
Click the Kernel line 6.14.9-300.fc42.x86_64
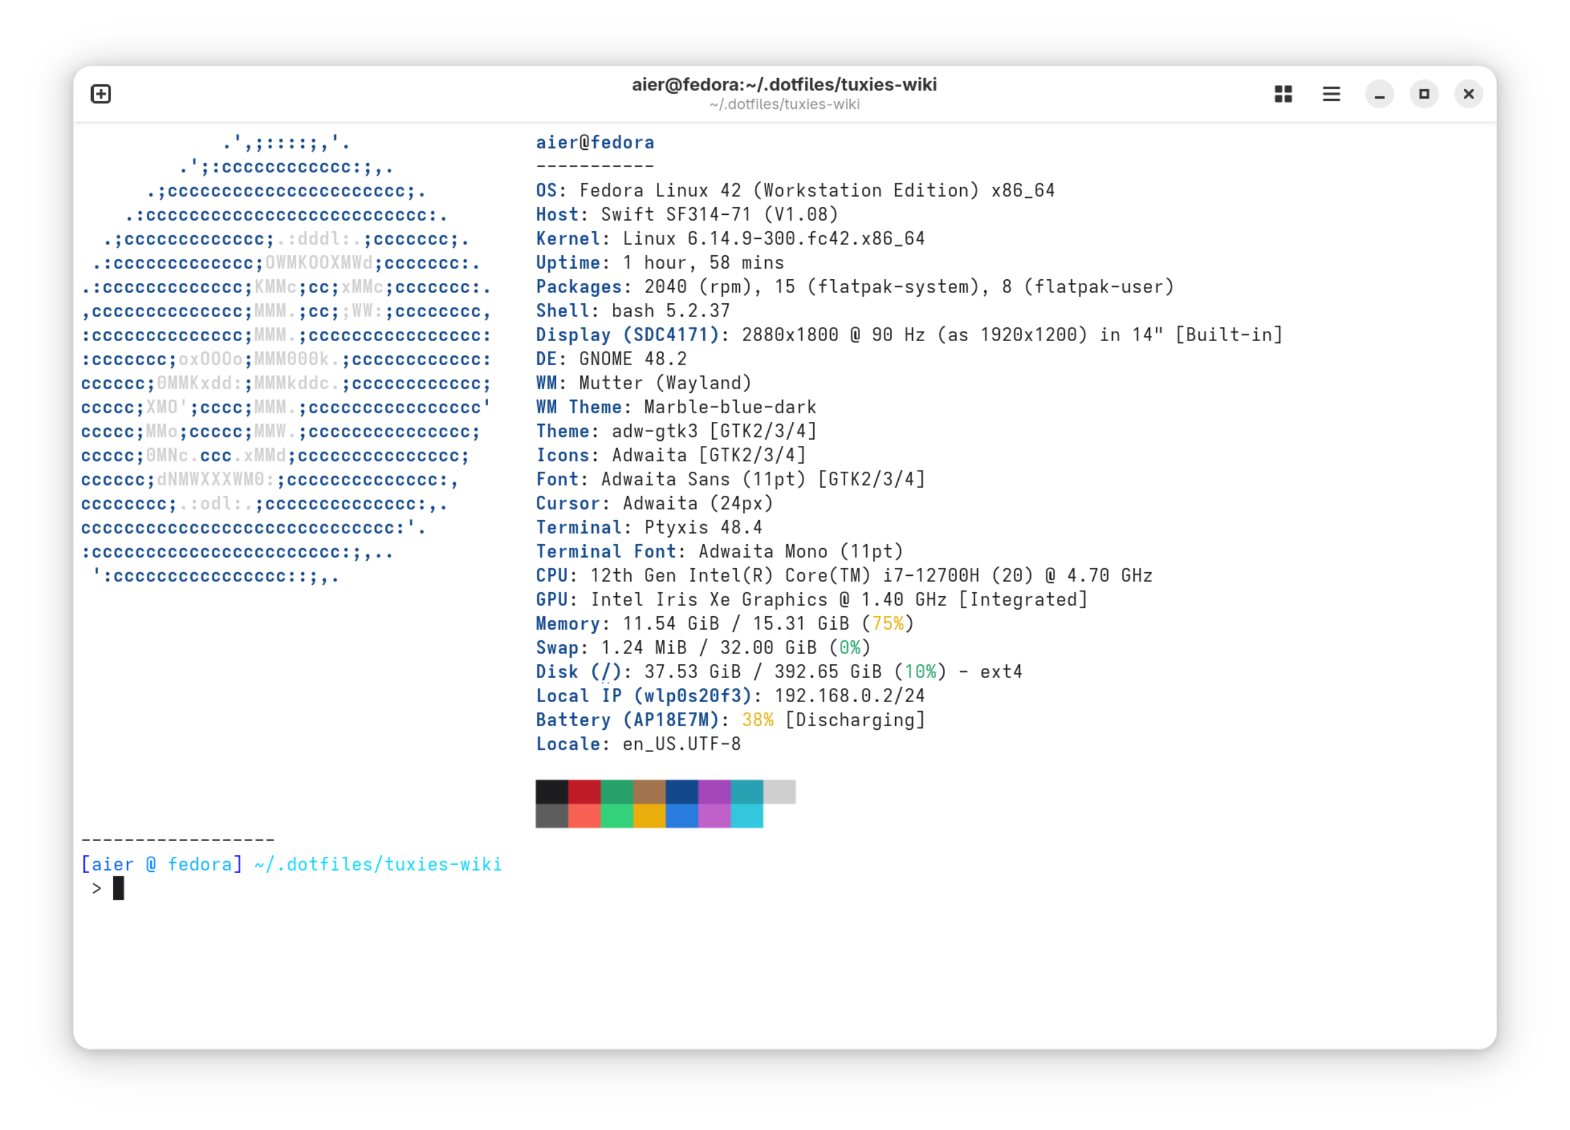coord(730,239)
